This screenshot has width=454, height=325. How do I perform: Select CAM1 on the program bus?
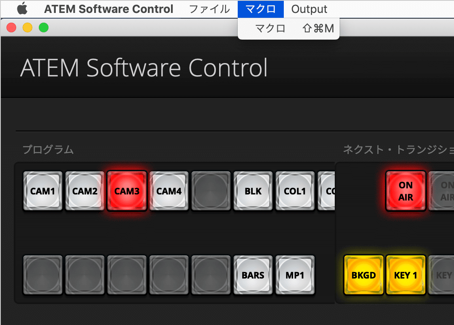pyautogui.click(x=43, y=191)
